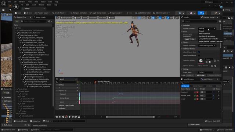Viewport: 235px width, 132px height.
Task: Select Use Specific Animation option
Action: pyautogui.click(x=207, y=36)
